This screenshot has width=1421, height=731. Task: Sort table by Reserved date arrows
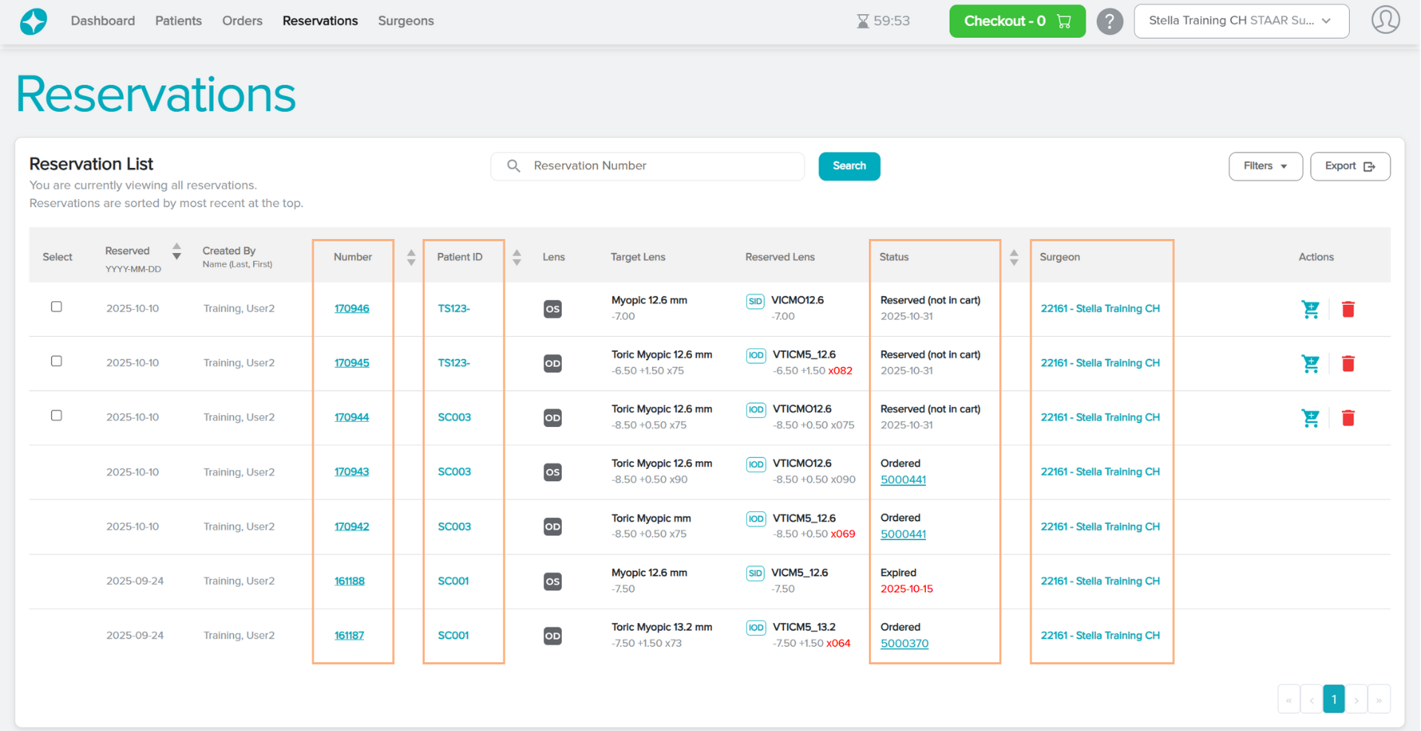pyautogui.click(x=176, y=252)
